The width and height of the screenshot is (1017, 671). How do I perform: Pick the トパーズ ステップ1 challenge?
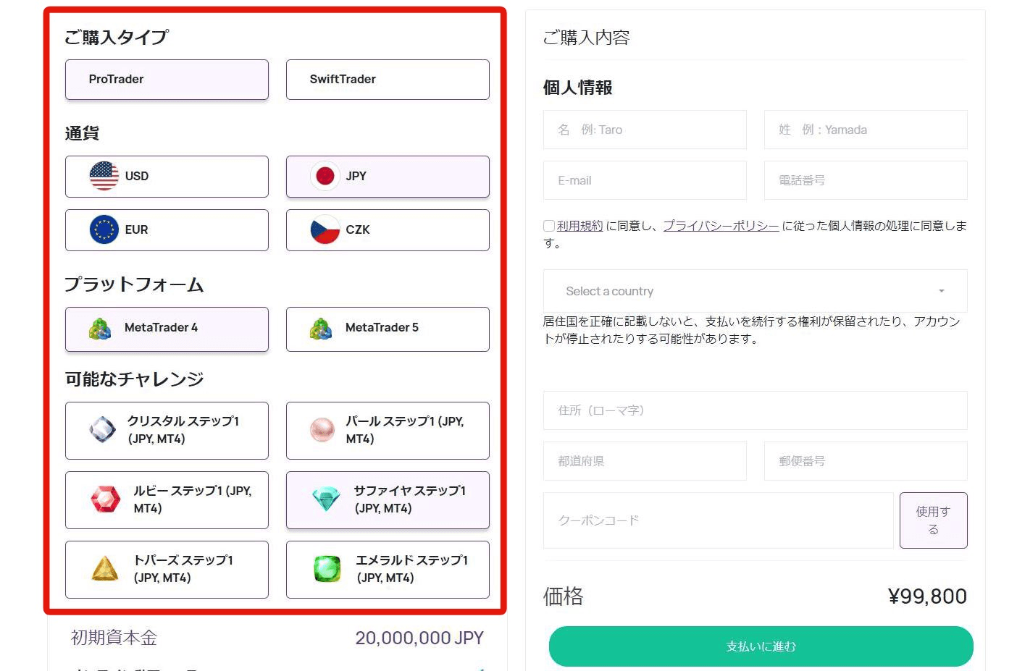tap(167, 570)
